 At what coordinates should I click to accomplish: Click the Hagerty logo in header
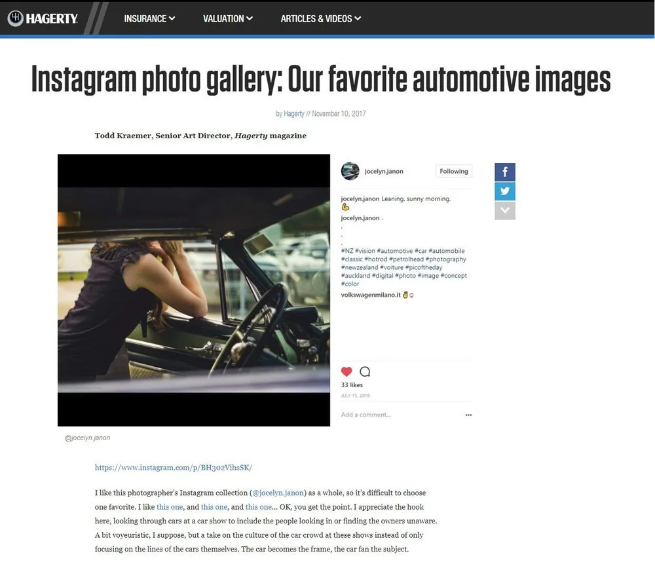tap(43, 18)
